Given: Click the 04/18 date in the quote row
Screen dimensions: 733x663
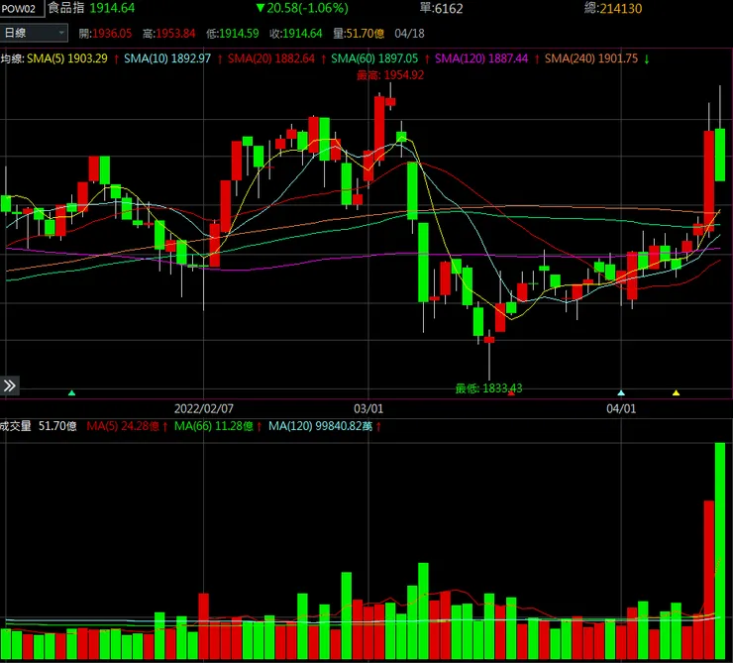Looking at the screenshot, I should click(409, 33).
